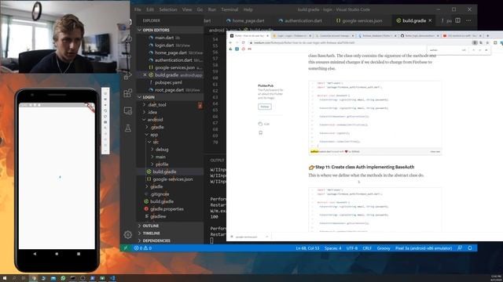The width and height of the screenshot is (503, 282).
Task: Open WhatsApp from the taskbar
Action: click(x=63, y=278)
